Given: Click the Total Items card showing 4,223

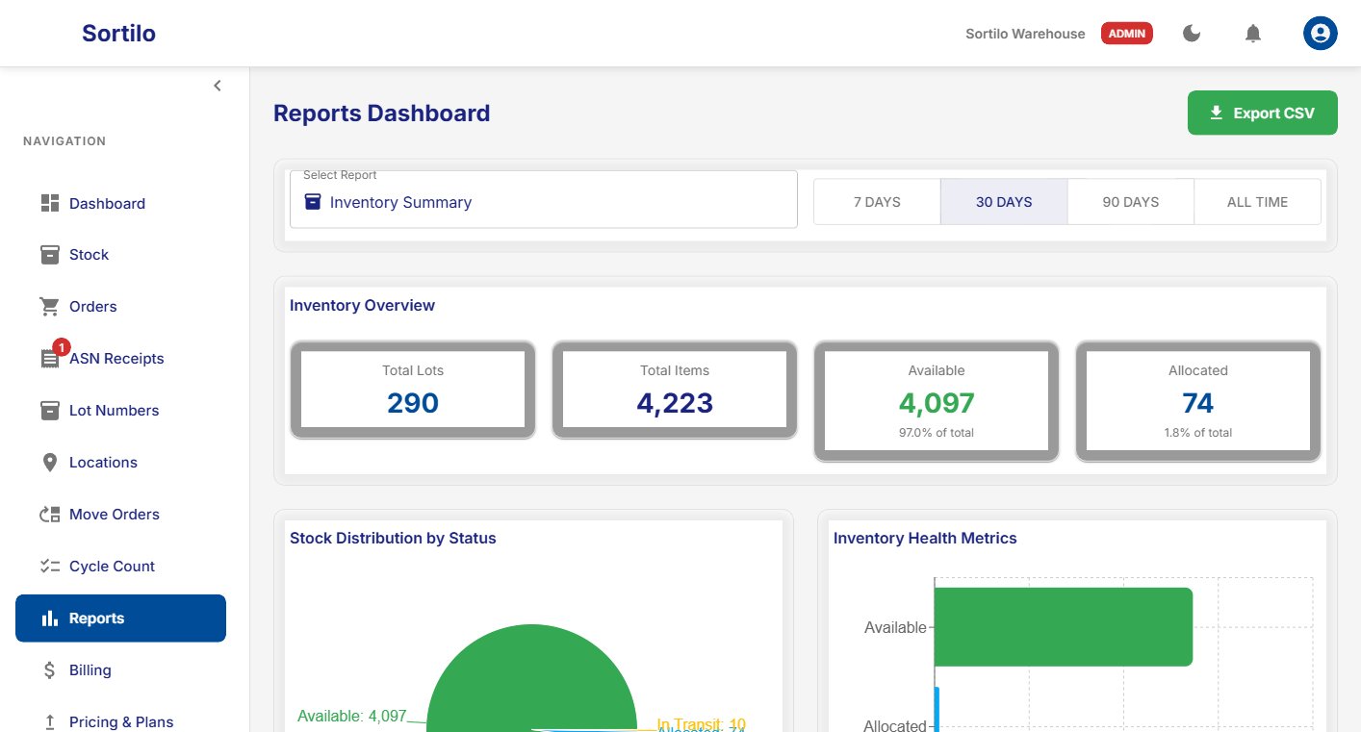Looking at the screenshot, I should coord(675,390).
